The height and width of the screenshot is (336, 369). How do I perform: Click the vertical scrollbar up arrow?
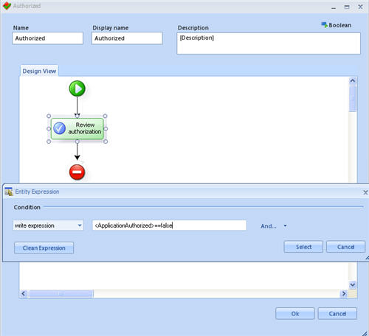tap(353, 81)
